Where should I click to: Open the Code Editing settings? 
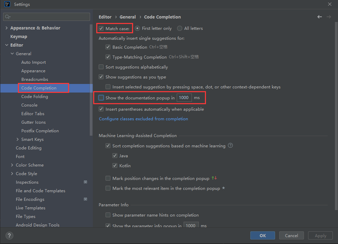(29, 148)
